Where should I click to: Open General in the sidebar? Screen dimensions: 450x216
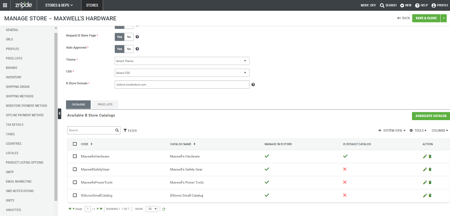[x=12, y=30]
